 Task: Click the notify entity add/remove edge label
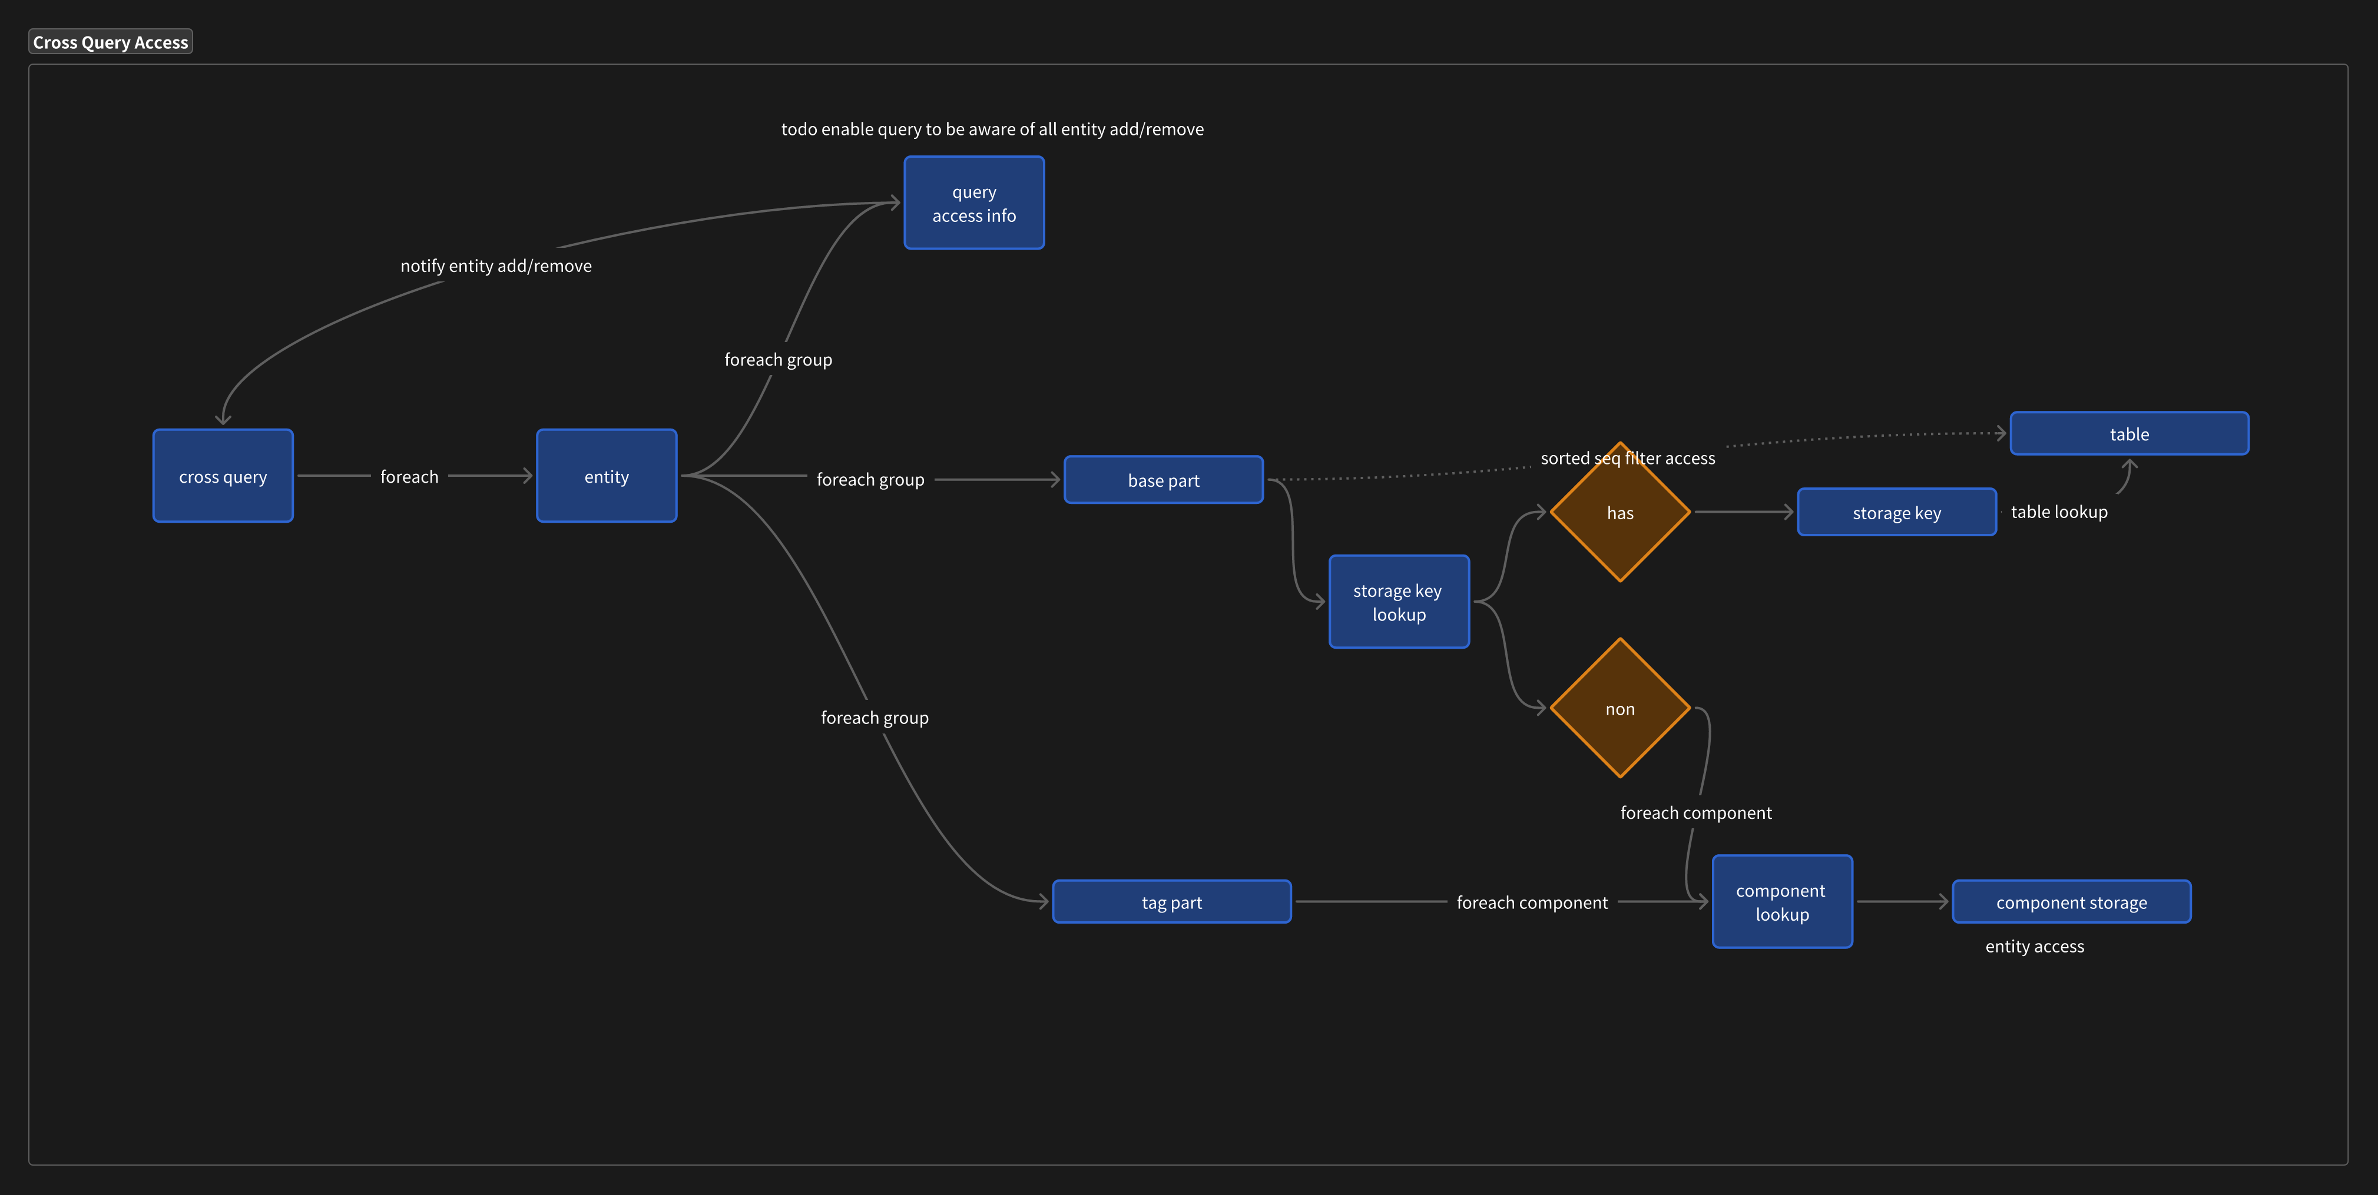496,265
